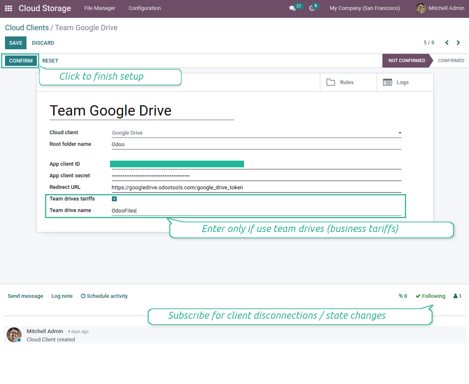This screenshot has height=384, width=469.
Task: Edit the Team Google Drive name field
Action: 142,111
